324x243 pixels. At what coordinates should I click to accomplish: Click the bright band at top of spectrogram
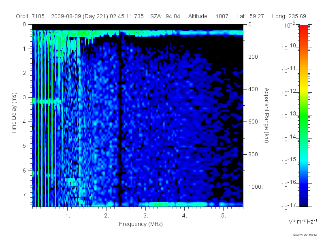(138, 33)
